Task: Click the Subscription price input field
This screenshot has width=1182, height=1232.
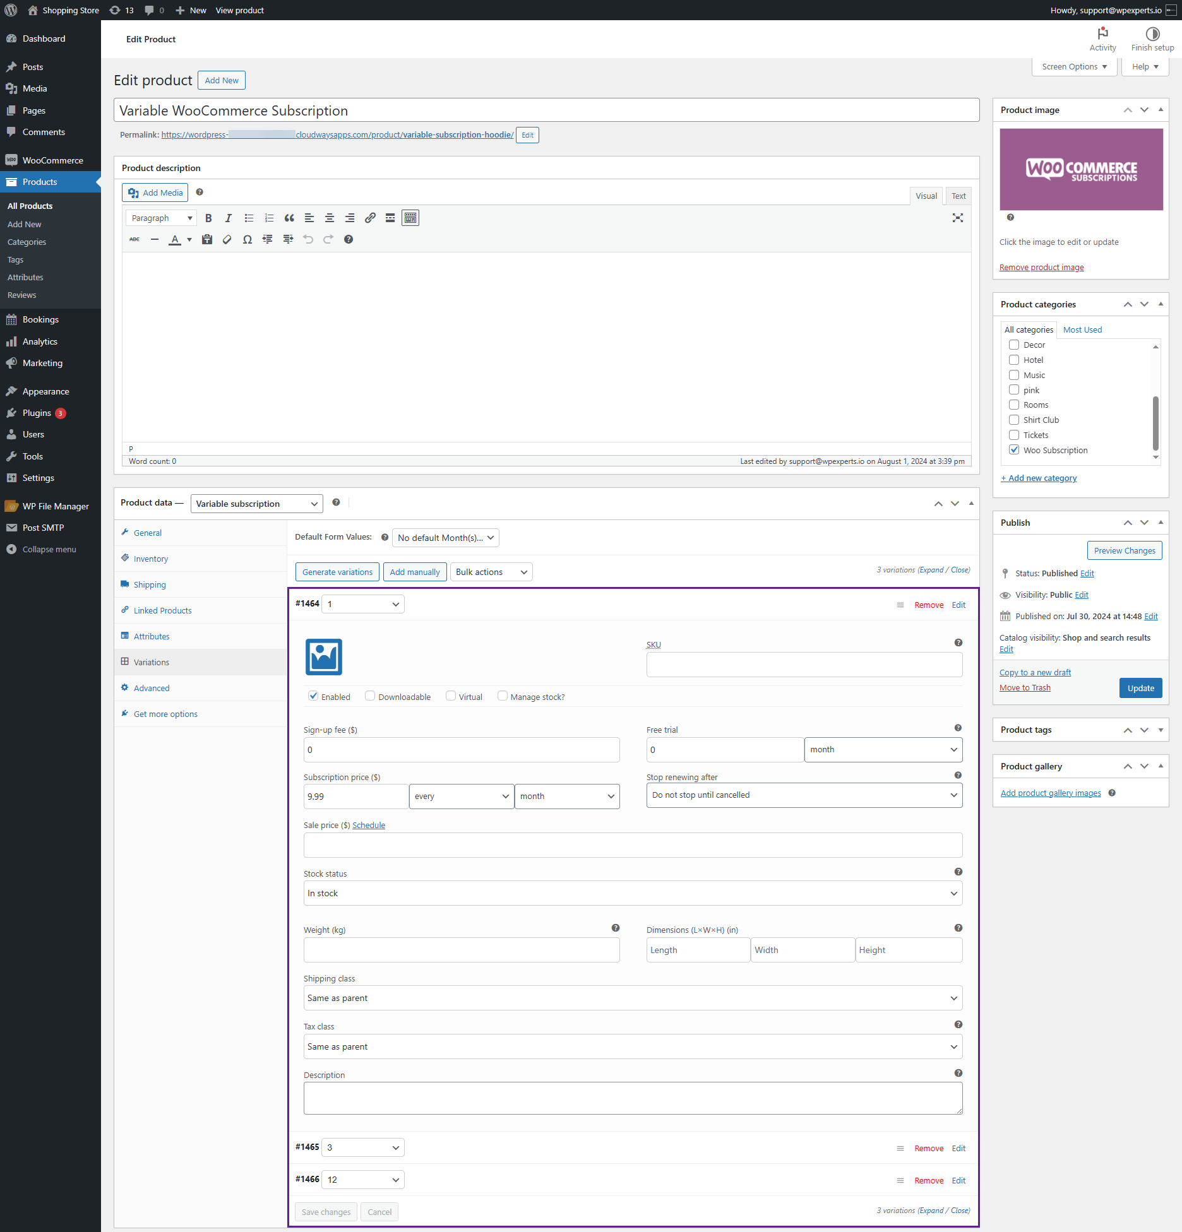Action: pyautogui.click(x=355, y=797)
